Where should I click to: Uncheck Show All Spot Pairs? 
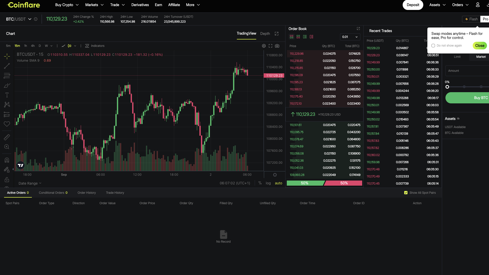(x=406, y=193)
